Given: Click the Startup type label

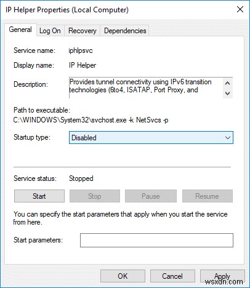Looking at the screenshot, I should click(32, 137).
